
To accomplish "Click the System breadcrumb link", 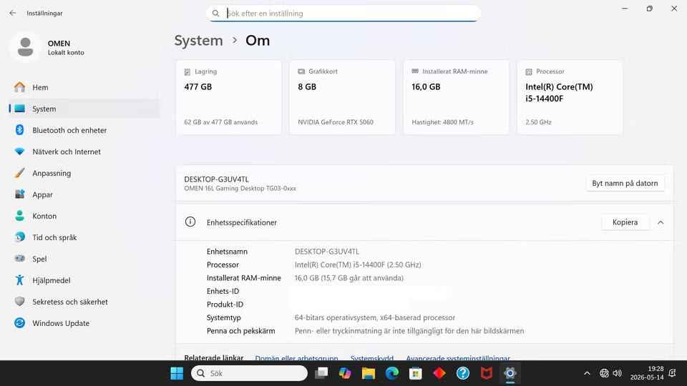I will pos(198,41).
